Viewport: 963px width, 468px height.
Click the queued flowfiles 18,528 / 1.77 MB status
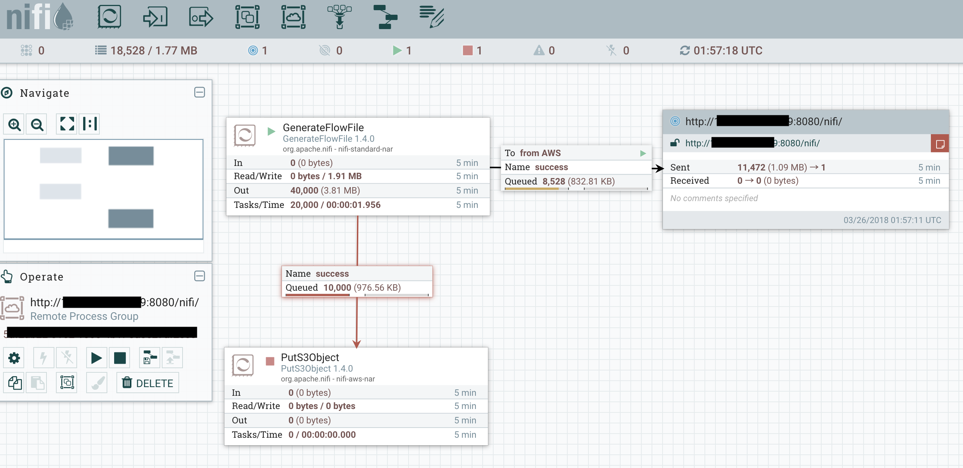coord(146,50)
